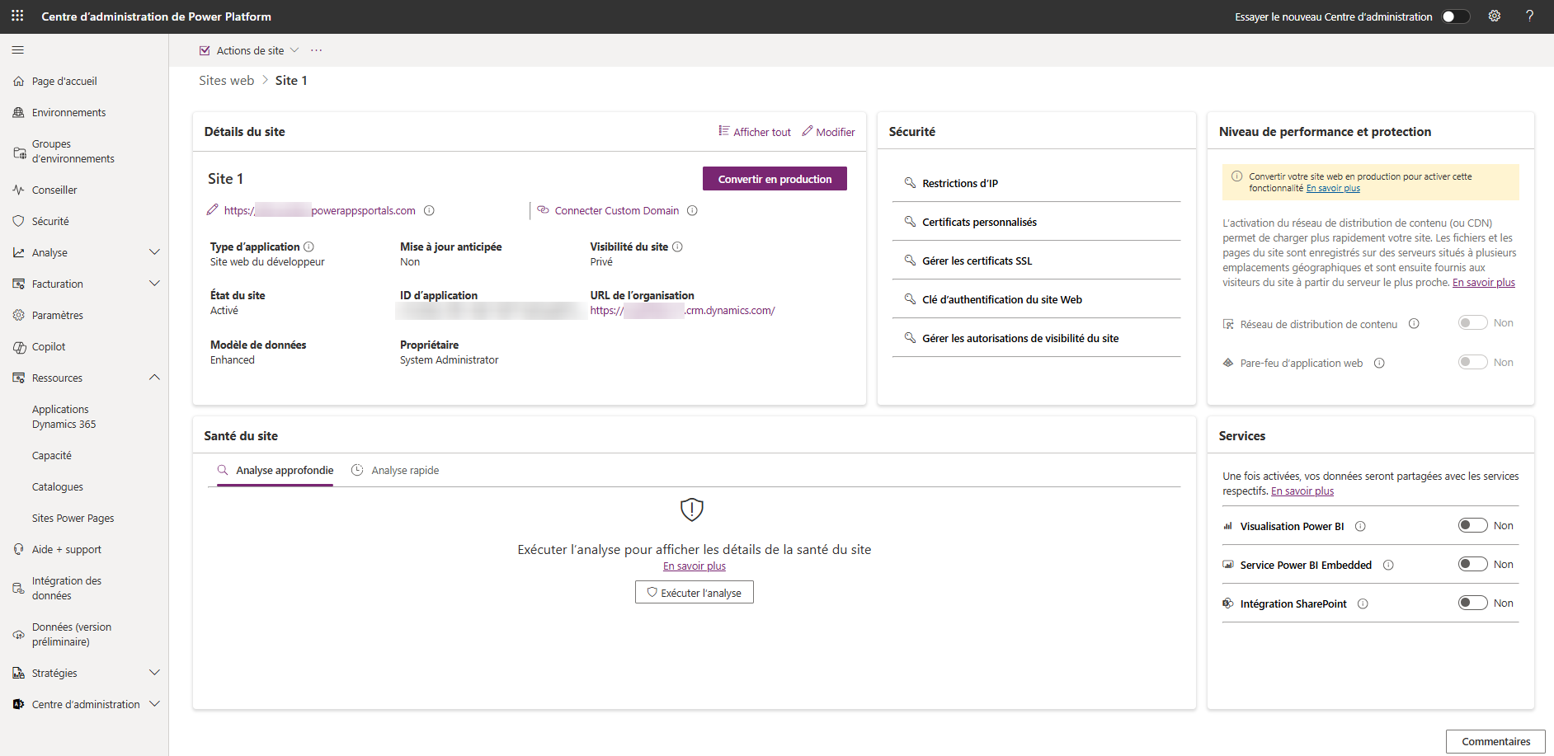Click the edit pencil next to site URL
Image resolution: width=1554 pixels, height=756 pixels.
(x=212, y=210)
